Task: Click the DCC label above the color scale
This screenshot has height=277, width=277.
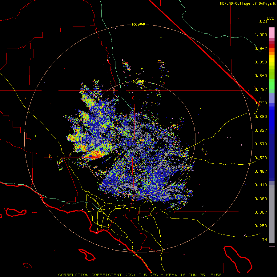Action: point(270,18)
